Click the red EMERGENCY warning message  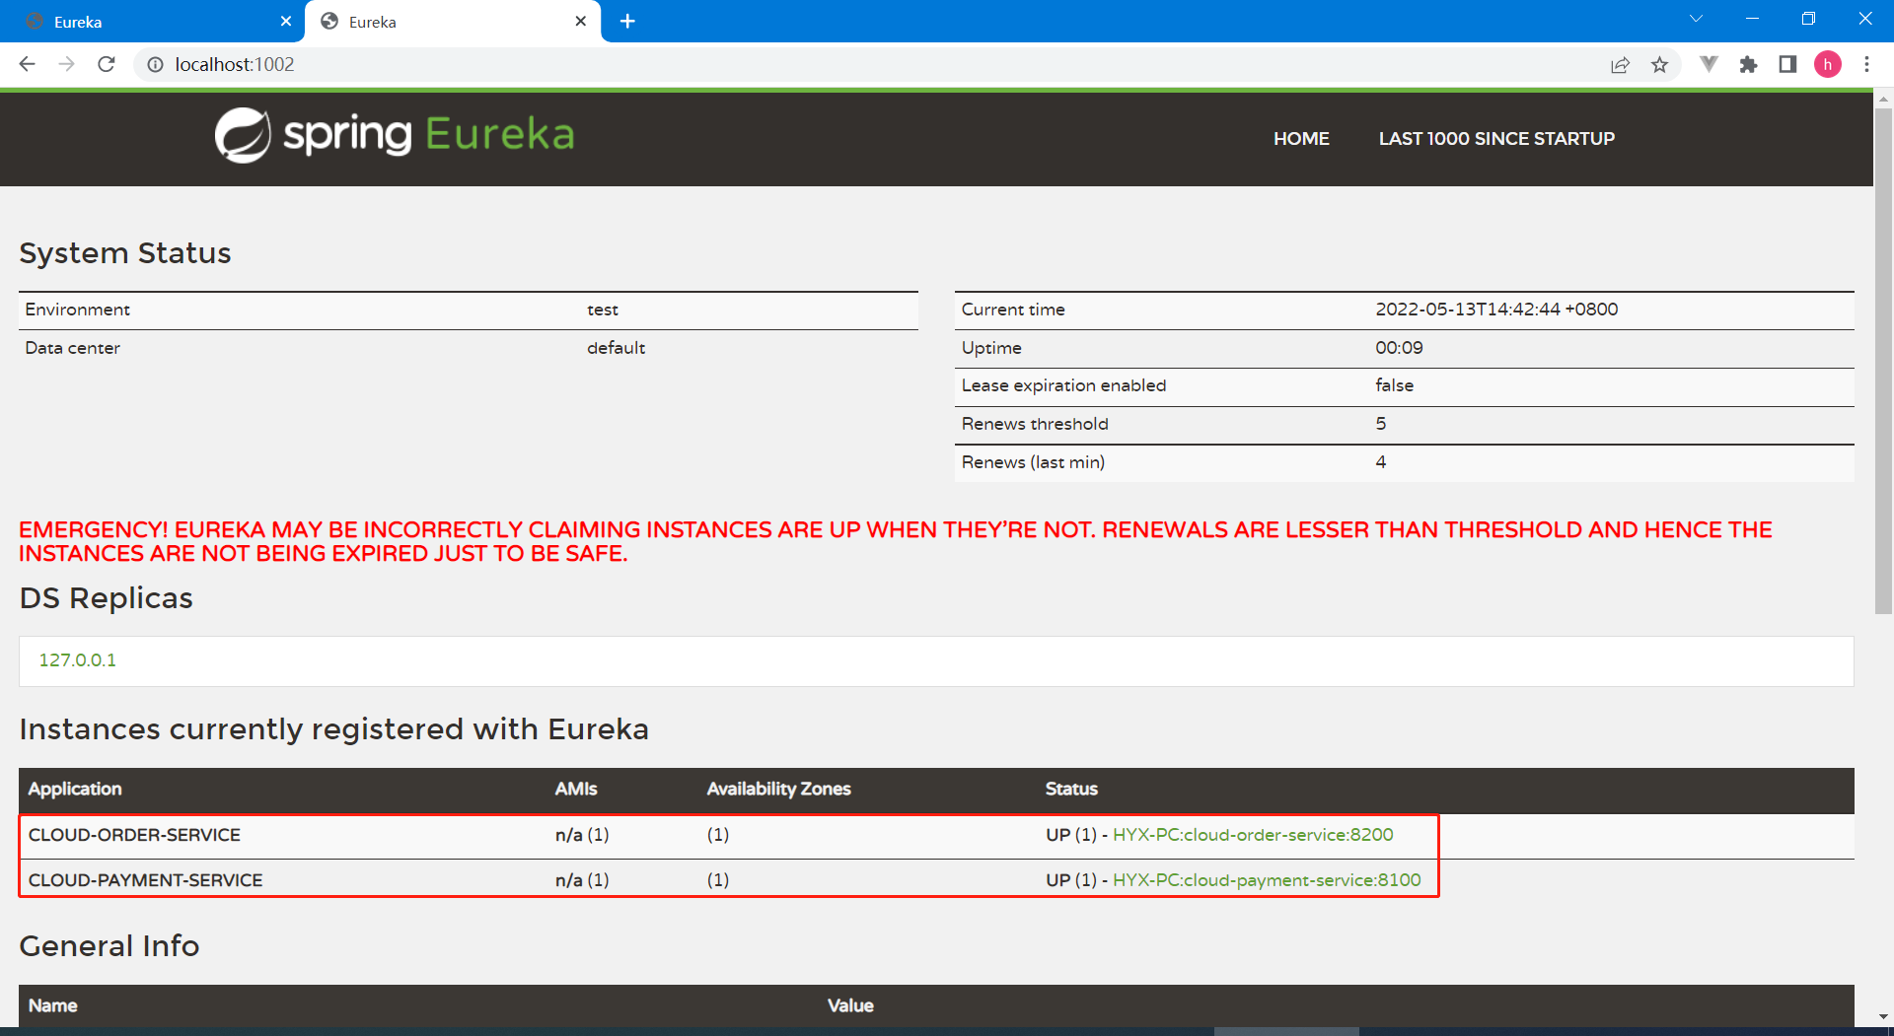pos(896,542)
